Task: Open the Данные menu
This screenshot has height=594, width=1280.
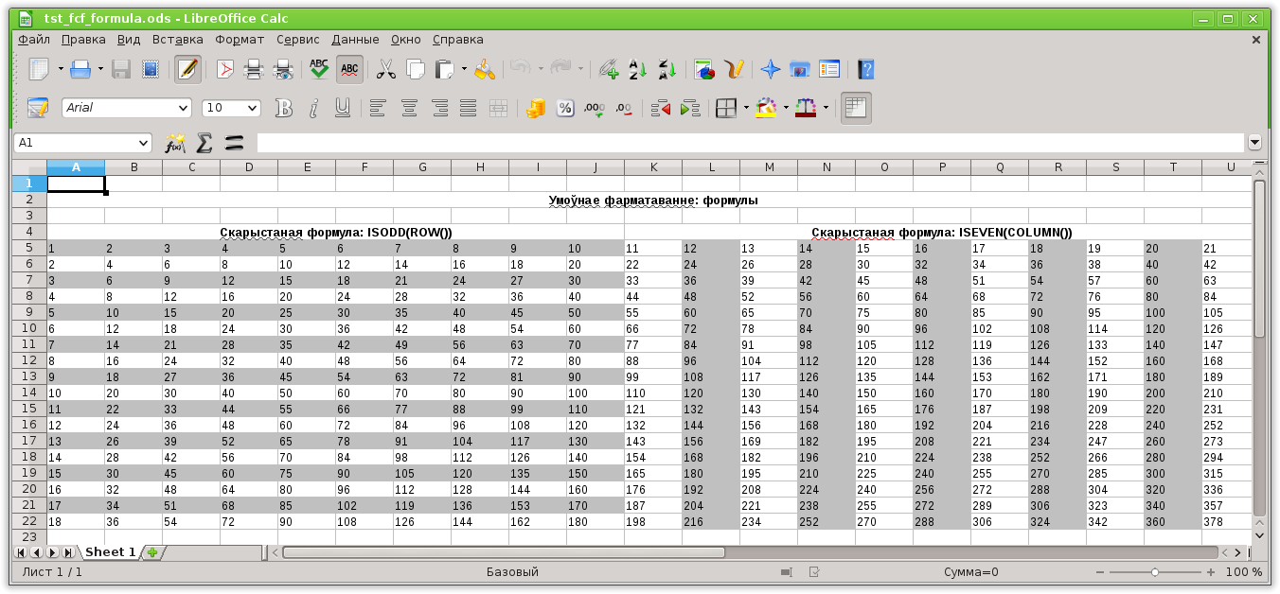Action: pos(355,40)
